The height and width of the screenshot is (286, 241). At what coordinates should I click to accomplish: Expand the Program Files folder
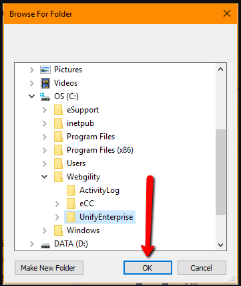45,137
